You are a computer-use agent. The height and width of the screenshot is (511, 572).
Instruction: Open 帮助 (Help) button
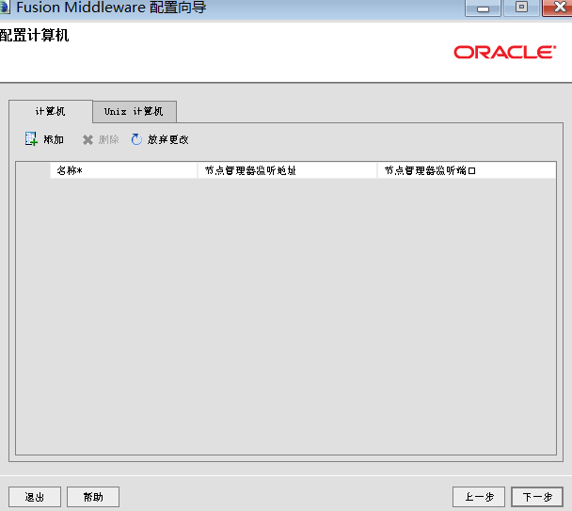[93, 497]
